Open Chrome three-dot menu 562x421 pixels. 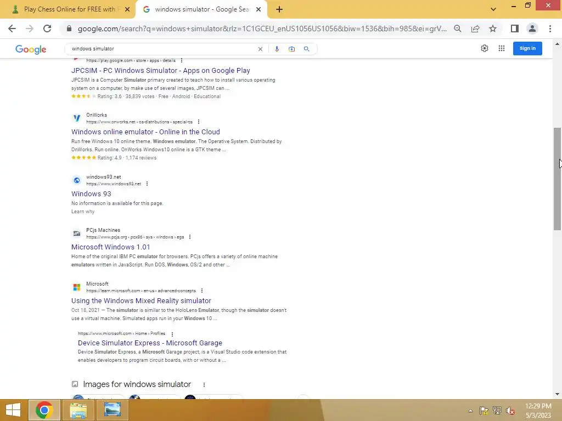point(550,29)
